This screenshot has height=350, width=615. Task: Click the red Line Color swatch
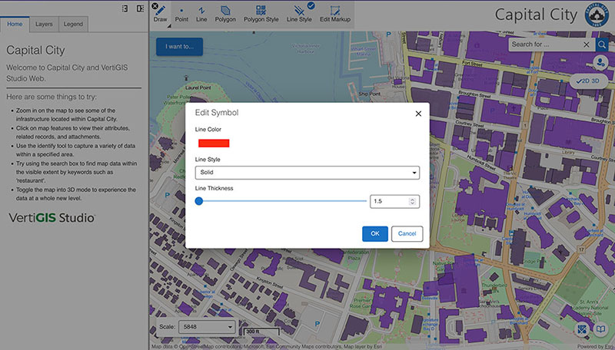214,144
